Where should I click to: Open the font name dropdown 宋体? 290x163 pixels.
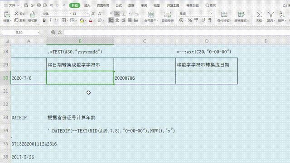70,14
